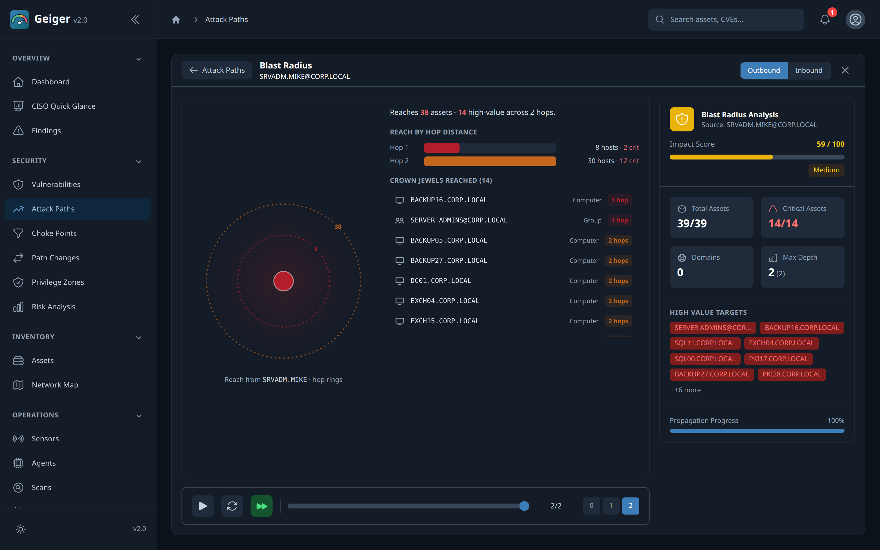The width and height of the screenshot is (880, 550).
Task: Select SERVER ADMINS@CORP.LOCAL group row
Action: [x=514, y=220]
